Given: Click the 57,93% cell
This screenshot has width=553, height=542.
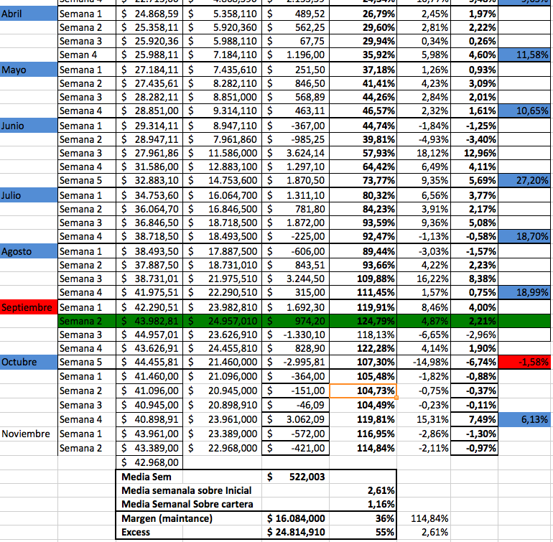Looking at the screenshot, I should (x=363, y=153).
